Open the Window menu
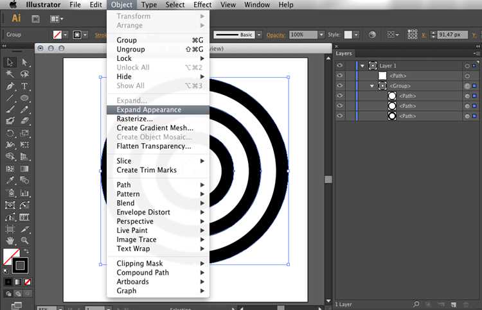Image resolution: width=482 pixels, height=310 pixels. [257, 4]
